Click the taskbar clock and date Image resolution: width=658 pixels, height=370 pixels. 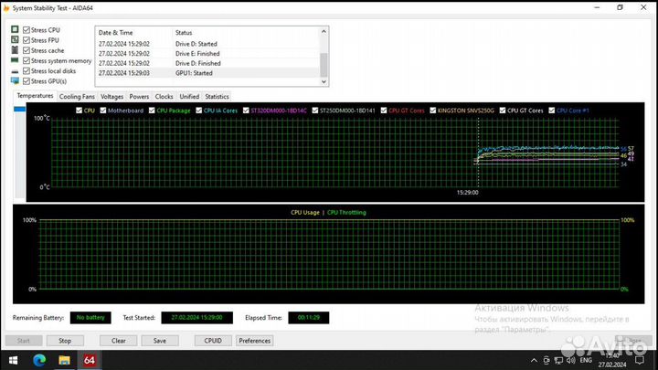[x=612, y=360]
